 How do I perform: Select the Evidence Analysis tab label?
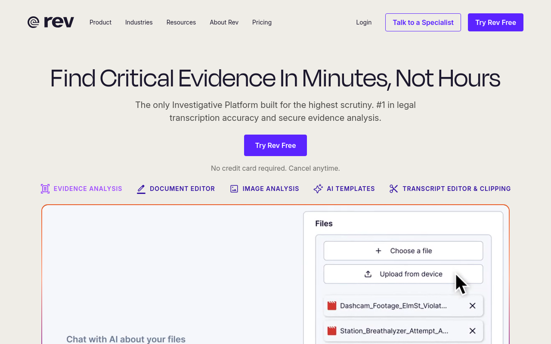(88, 189)
